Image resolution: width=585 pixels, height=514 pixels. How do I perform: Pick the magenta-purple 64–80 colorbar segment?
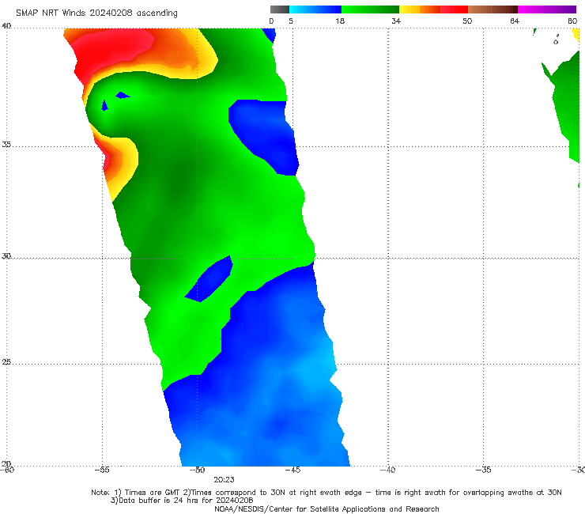click(547, 9)
